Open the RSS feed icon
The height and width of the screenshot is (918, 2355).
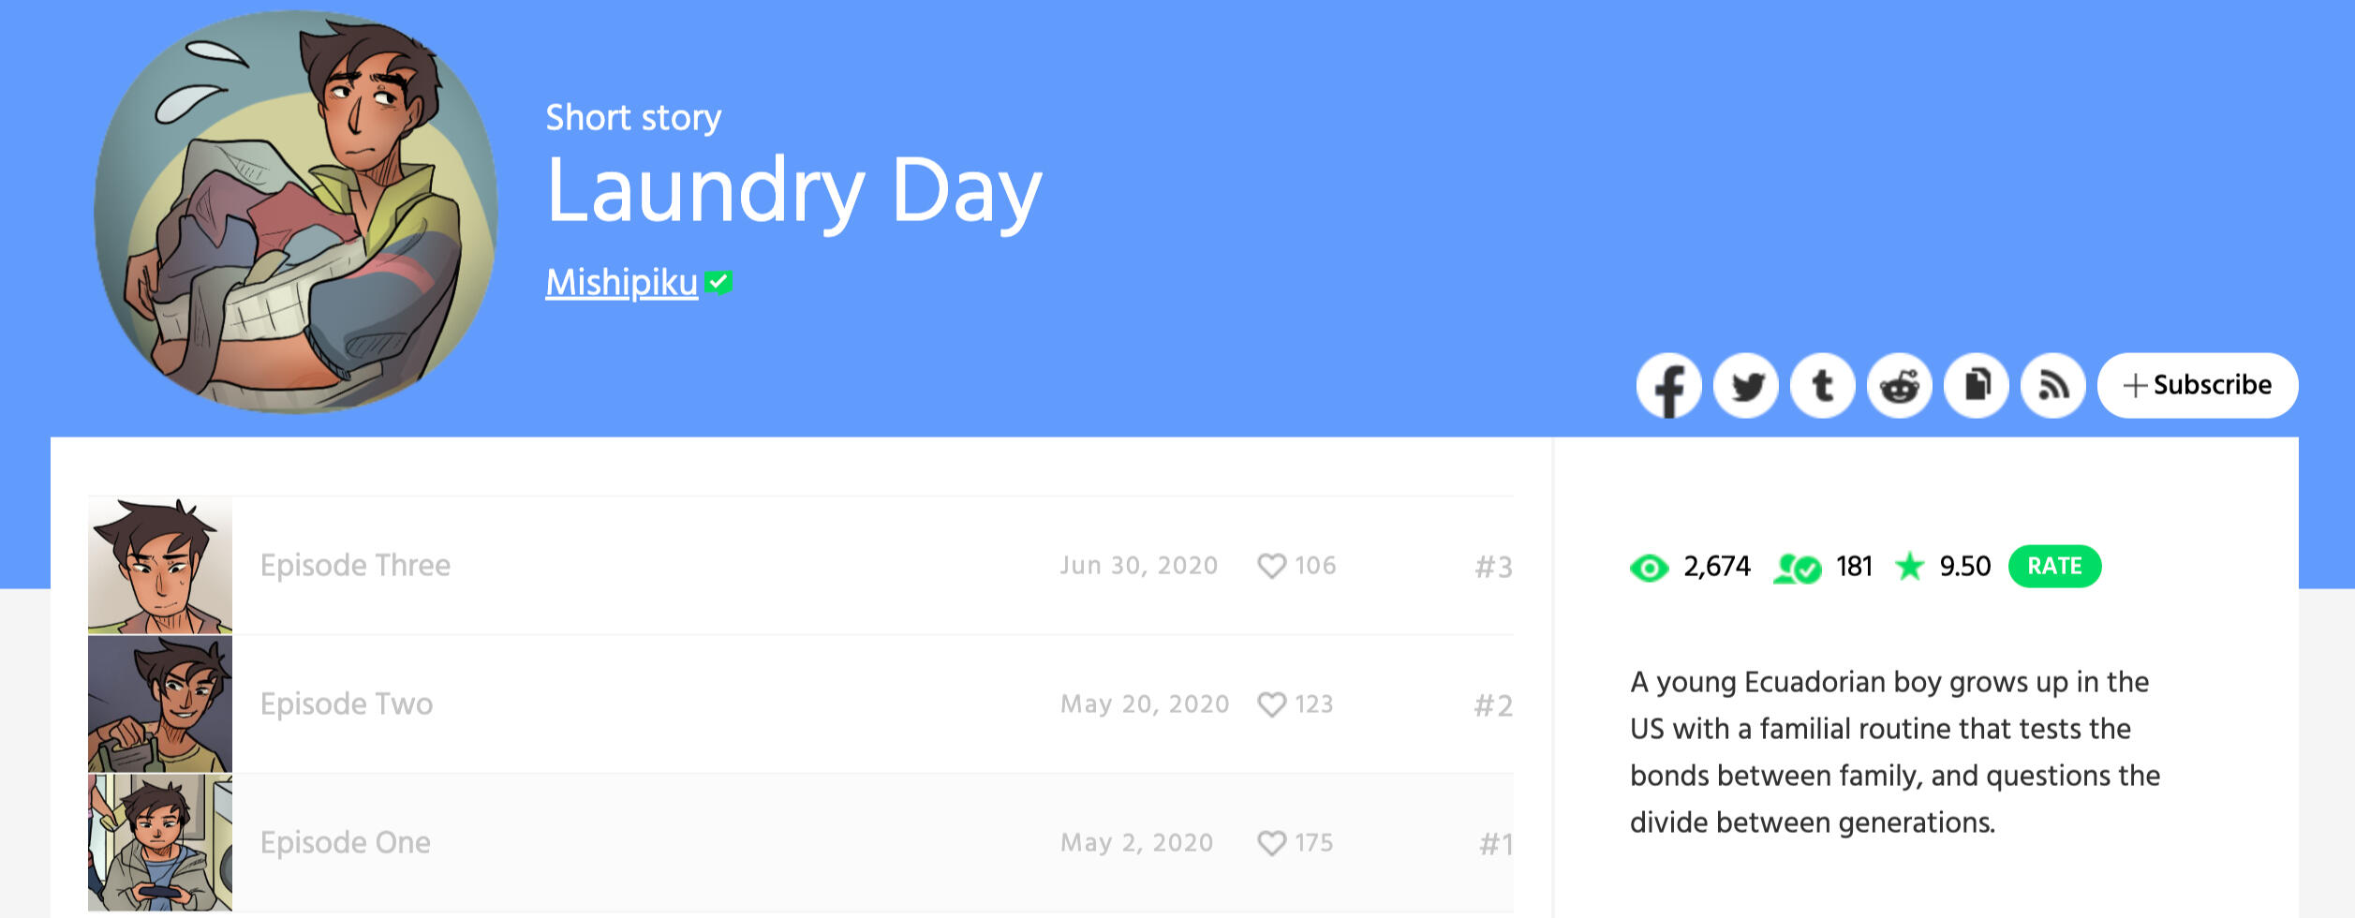coord(2052,385)
